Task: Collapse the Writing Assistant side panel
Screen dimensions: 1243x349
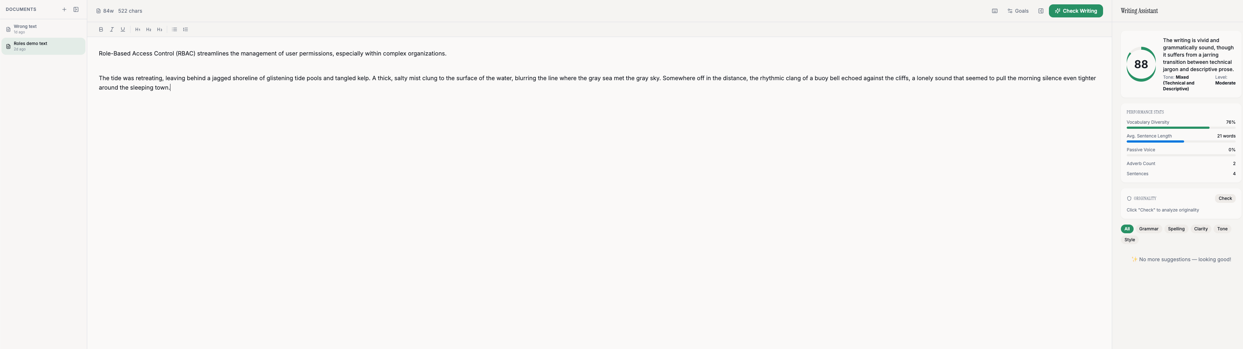Action: tap(1041, 11)
